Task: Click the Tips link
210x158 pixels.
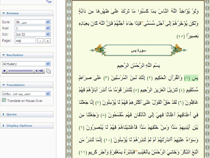Action: pos(49,2)
